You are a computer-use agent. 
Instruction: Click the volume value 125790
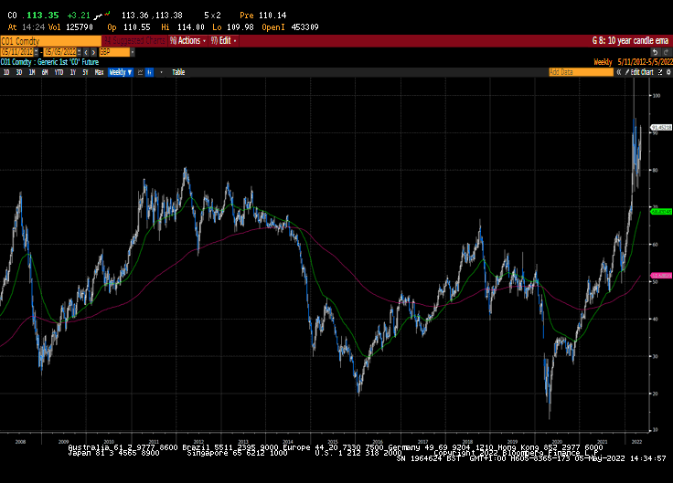pyautogui.click(x=80, y=27)
